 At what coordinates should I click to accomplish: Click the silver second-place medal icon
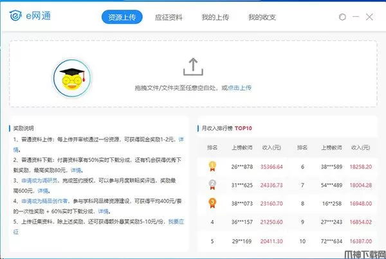coord(211,186)
